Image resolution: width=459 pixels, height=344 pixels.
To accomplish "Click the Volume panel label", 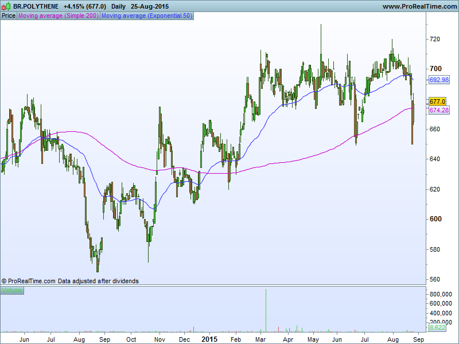I will [x=12, y=291].
